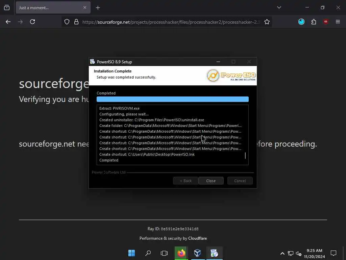Screen dimensions: 346x260
Task: Click the installation progress bar
Action: (173, 99)
